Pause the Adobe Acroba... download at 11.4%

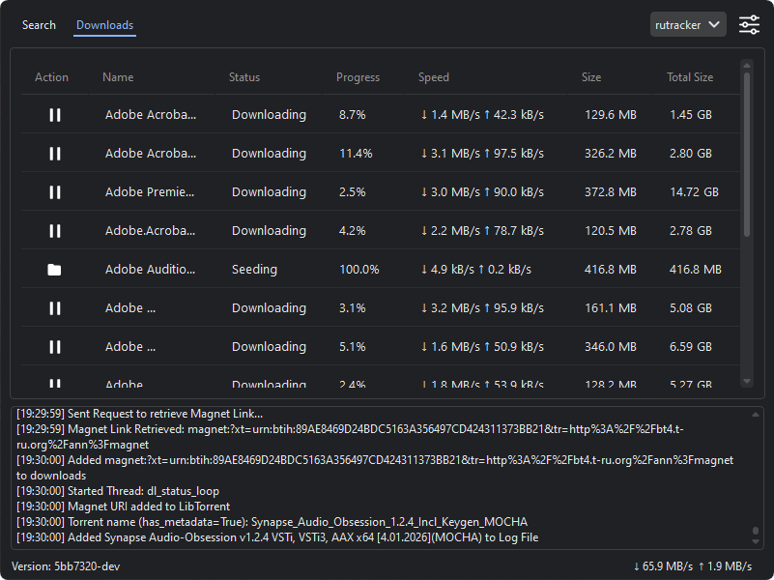[55, 154]
